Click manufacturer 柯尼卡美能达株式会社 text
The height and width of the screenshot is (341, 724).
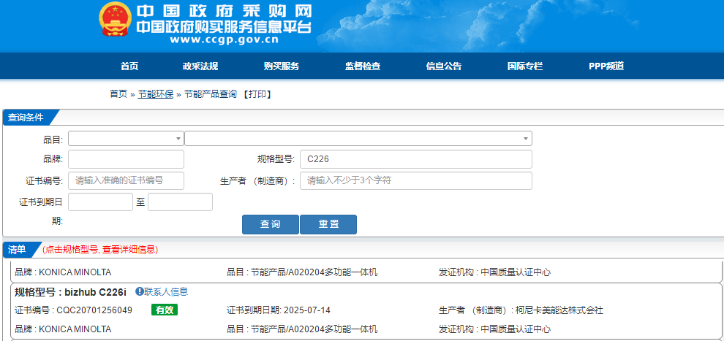coord(559,310)
